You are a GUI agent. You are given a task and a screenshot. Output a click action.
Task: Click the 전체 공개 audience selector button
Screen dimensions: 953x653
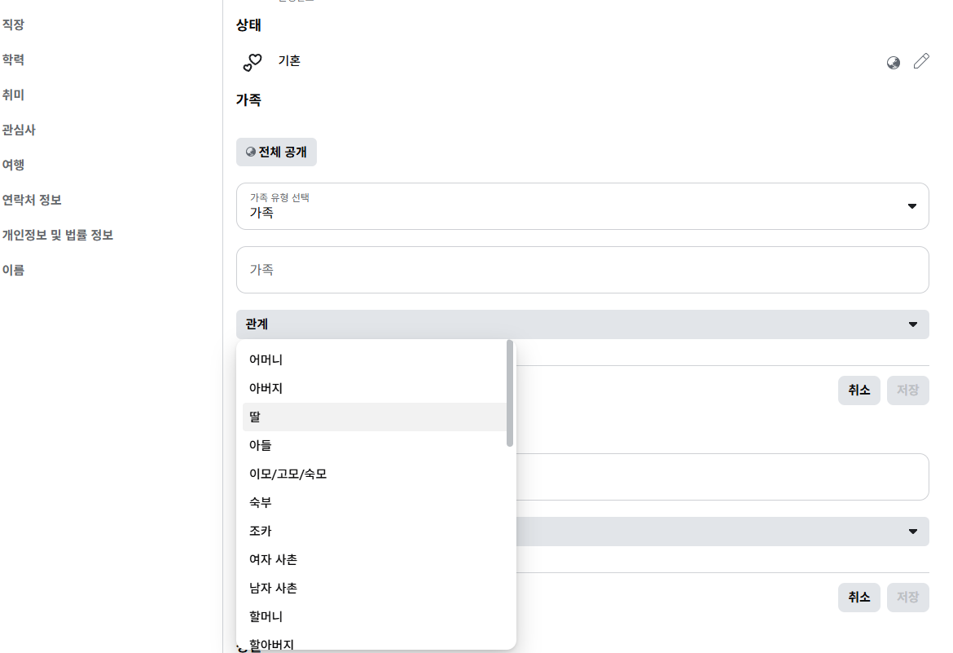[x=276, y=152]
